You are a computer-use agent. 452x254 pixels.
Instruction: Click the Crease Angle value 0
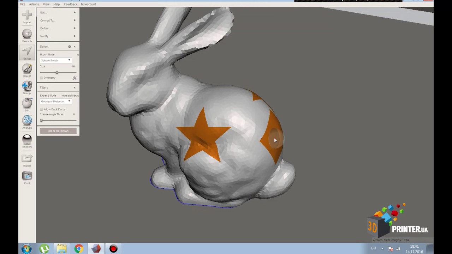[74, 114]
